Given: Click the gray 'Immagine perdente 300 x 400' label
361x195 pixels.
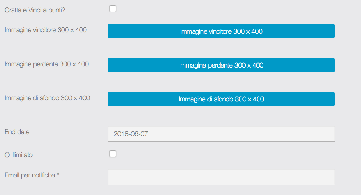Looking at the screenshot, I should pyautogui.click(x=47, y=64).
